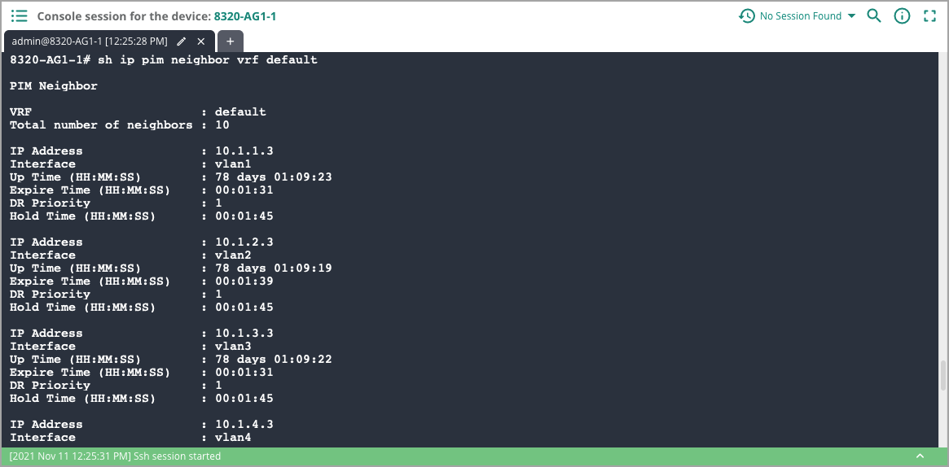The width and height of the screenshot is (949, 467).
Task: Click IP address 10.1.1.3
Action: pos(244,151)
